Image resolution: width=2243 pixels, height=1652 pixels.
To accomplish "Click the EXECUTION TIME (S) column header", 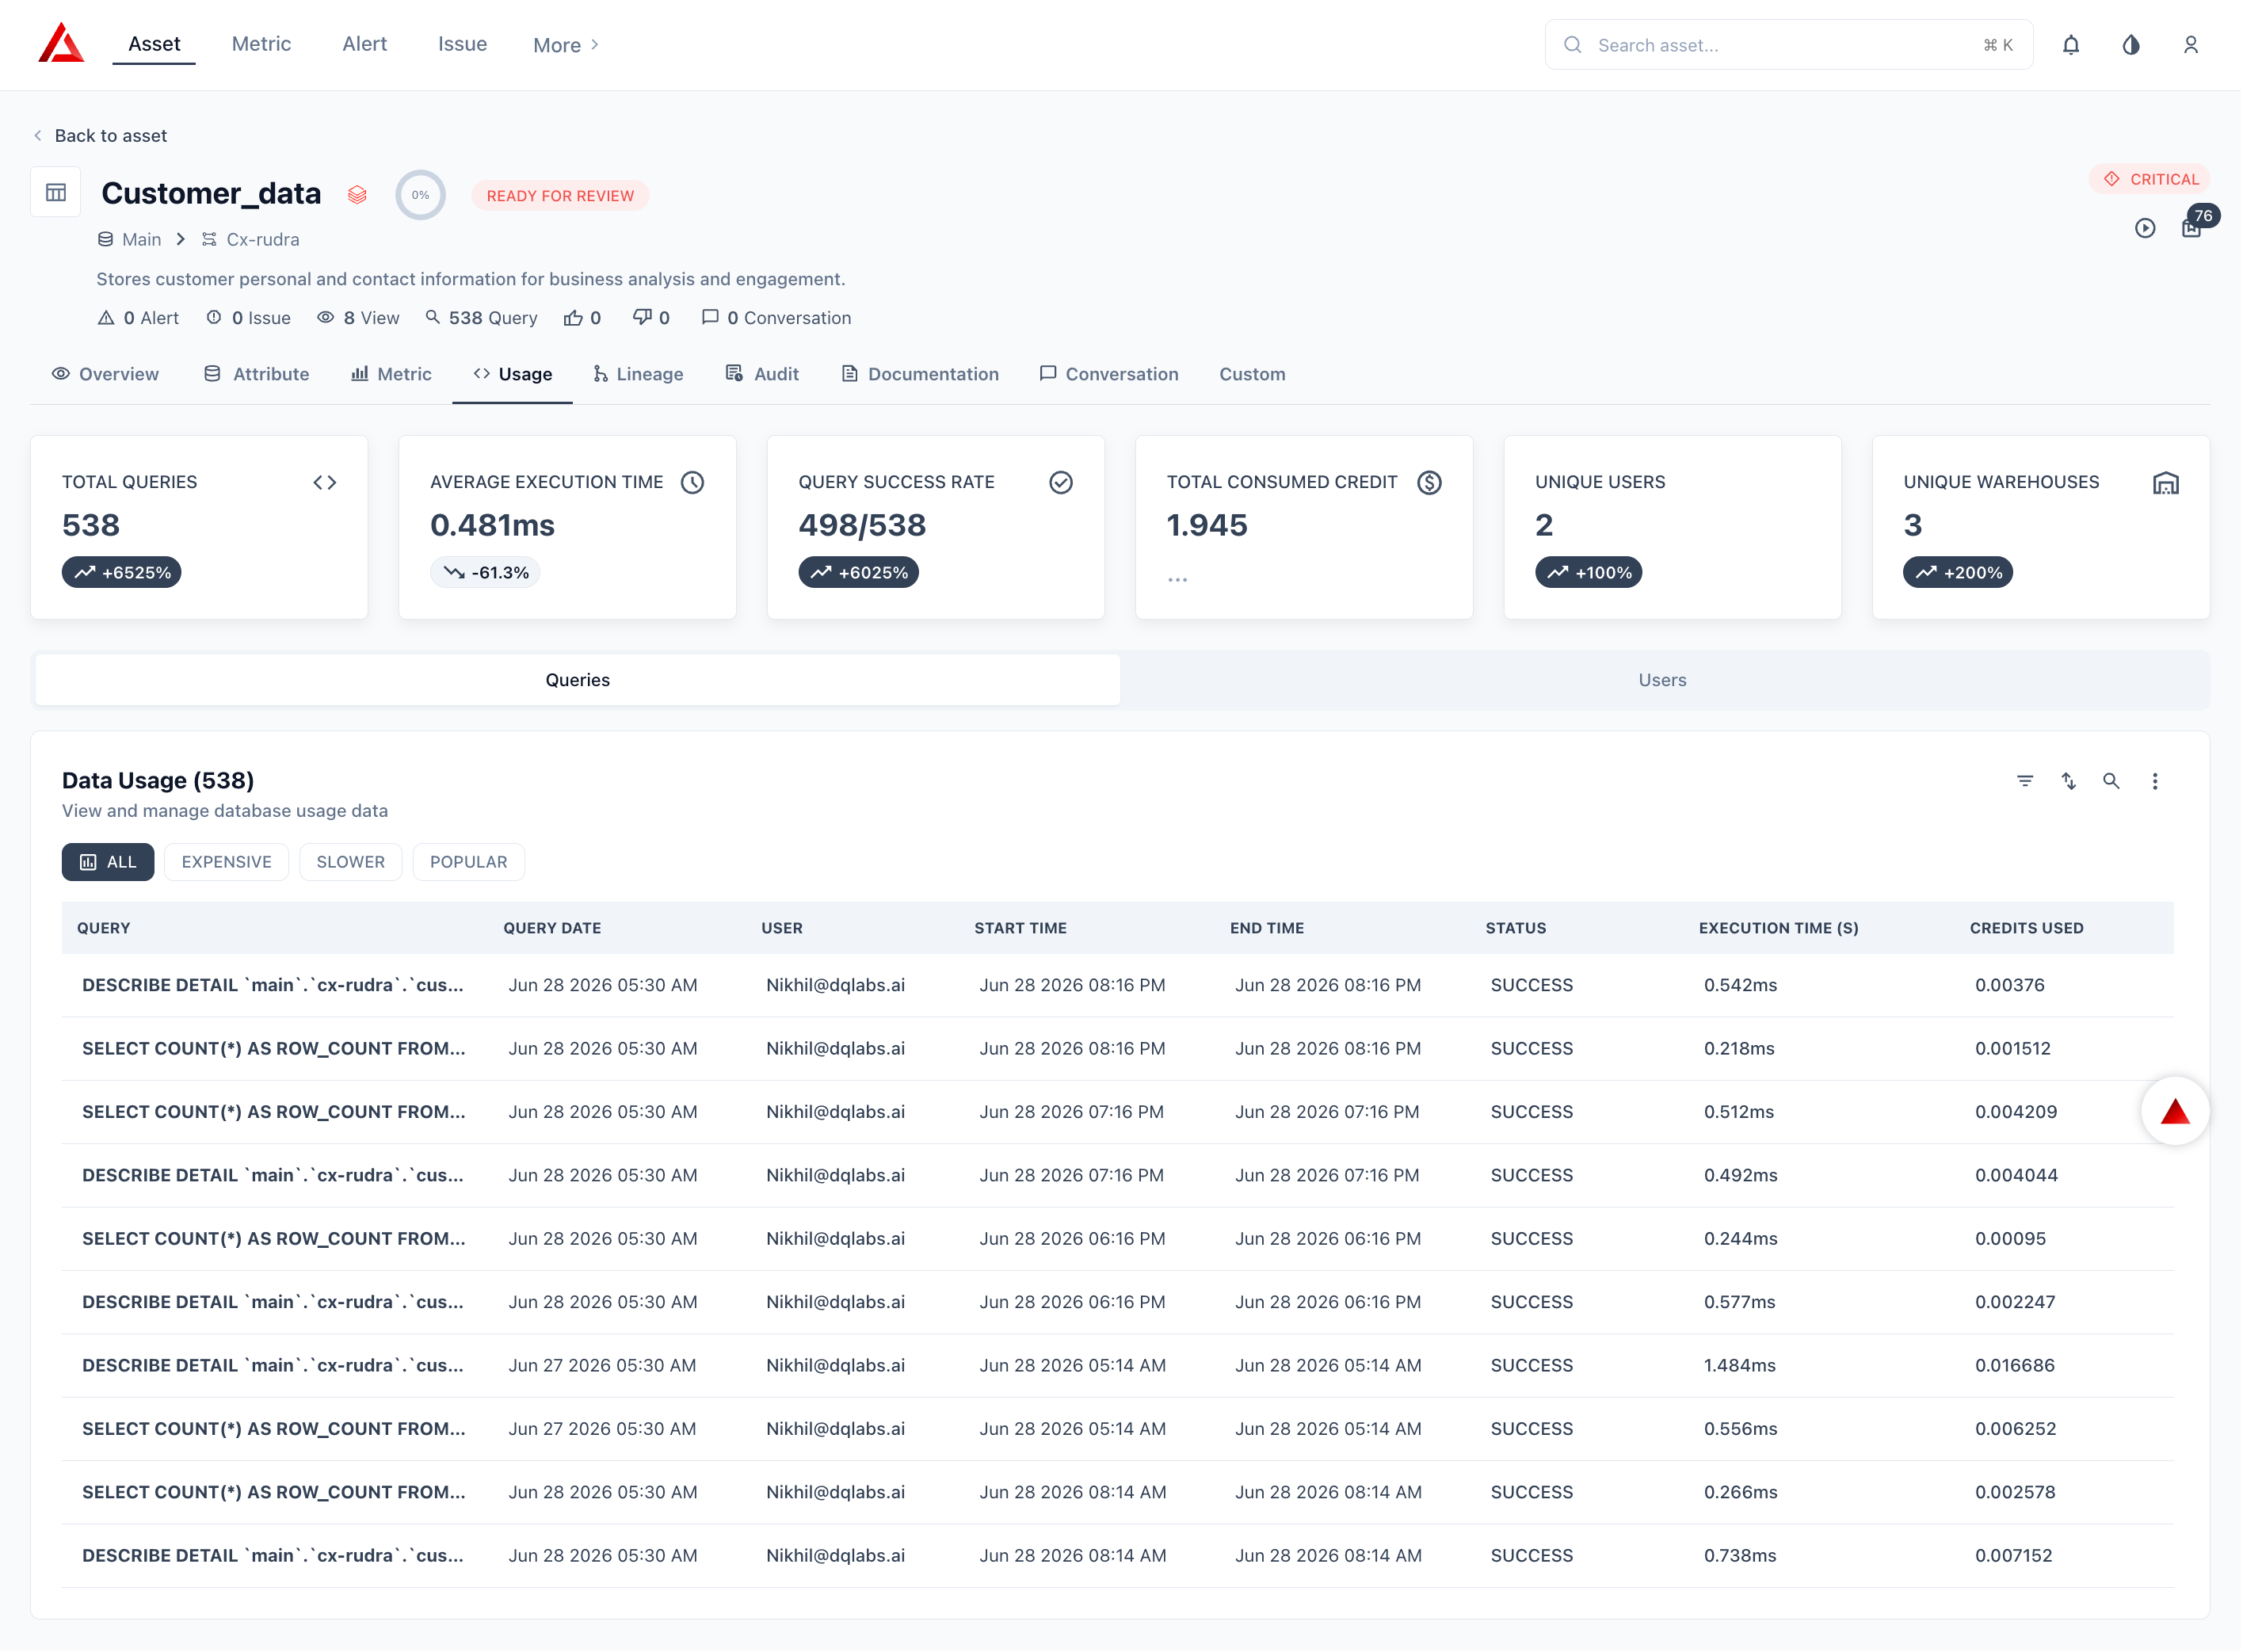I will tap(1778, 928).
